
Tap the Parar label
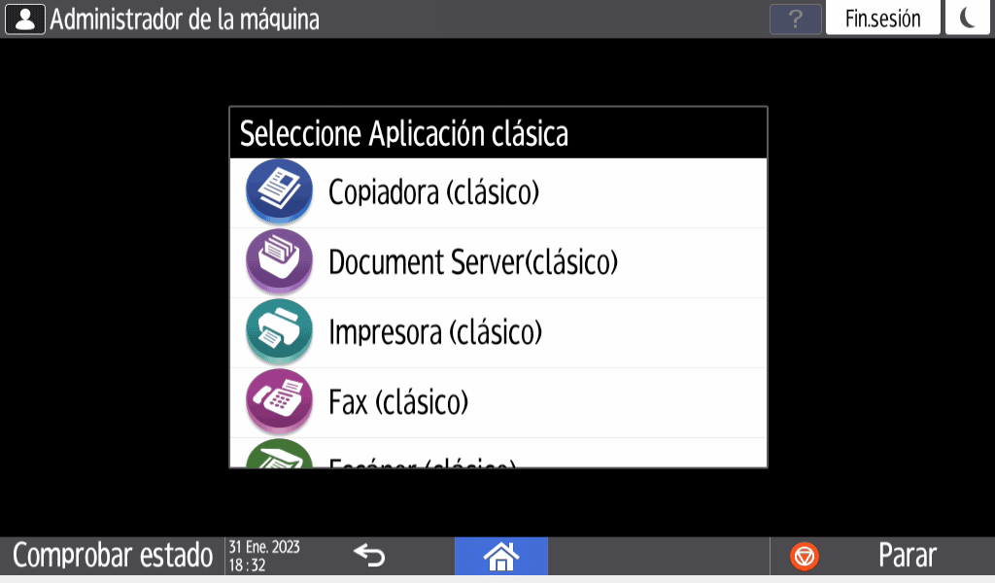907,556
